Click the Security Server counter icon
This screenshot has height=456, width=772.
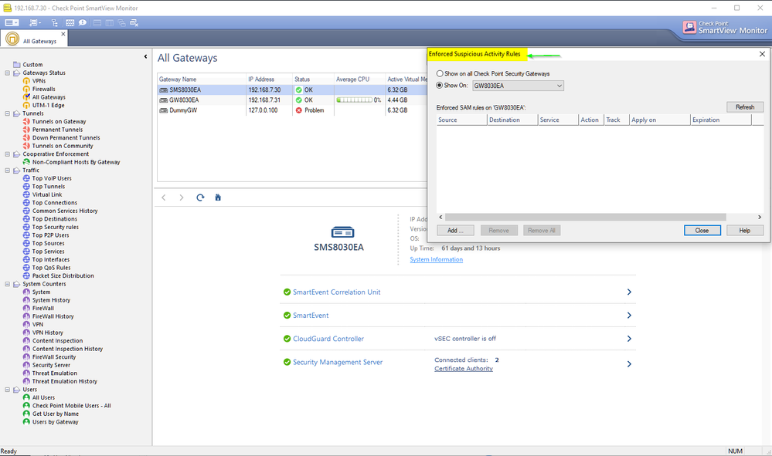pyautogui.click(x=26, y=365)
